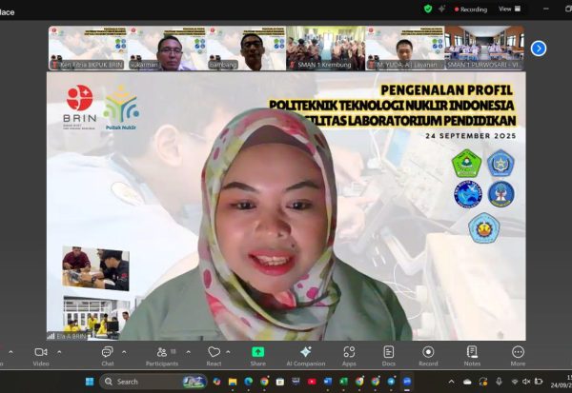Click the Record button in toolbar
The image size is (572, 393).
[428, 355]
